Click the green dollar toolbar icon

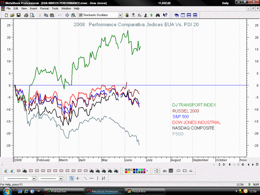(152, 15)
